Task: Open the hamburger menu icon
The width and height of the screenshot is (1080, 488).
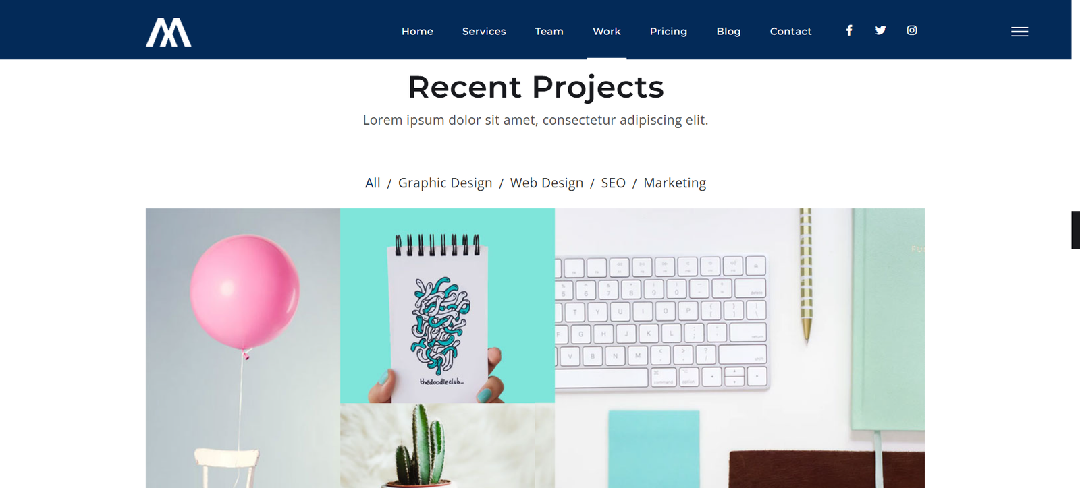Action: (x=1019, y=32)
